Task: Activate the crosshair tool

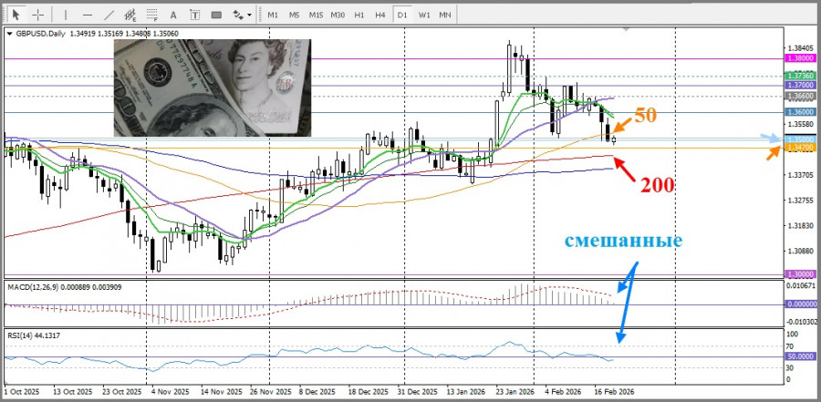Action: click(x=36, y=15)
